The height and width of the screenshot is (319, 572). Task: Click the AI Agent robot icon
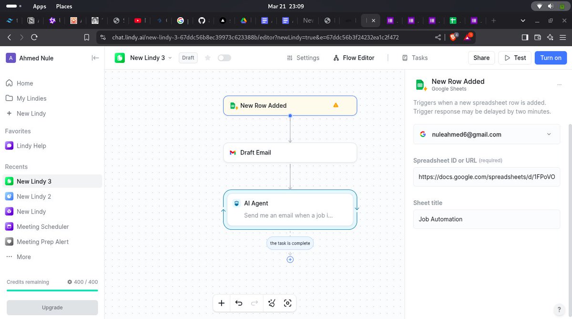click(236, 203)
